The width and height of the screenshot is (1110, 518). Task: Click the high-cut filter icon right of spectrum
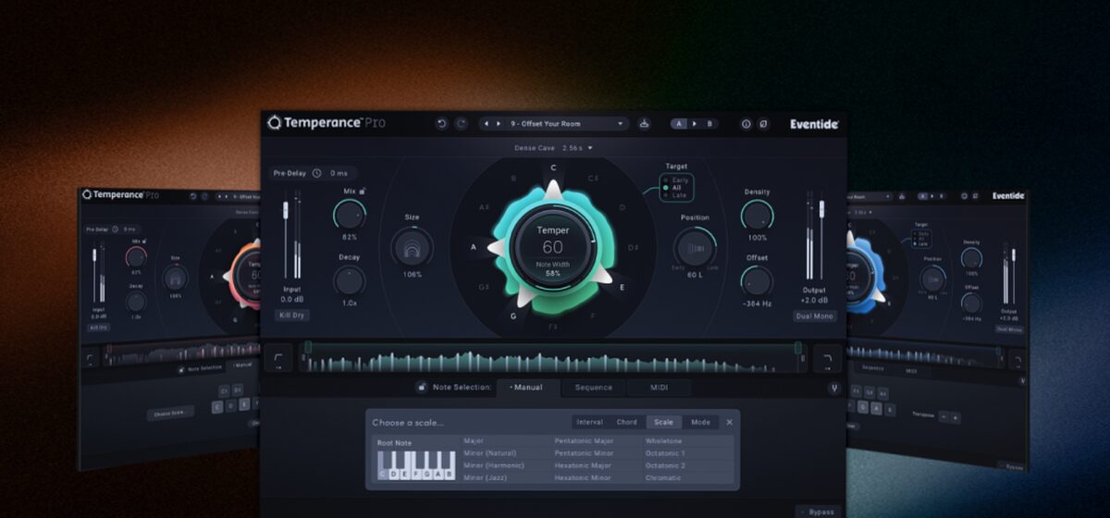(828, 357)
